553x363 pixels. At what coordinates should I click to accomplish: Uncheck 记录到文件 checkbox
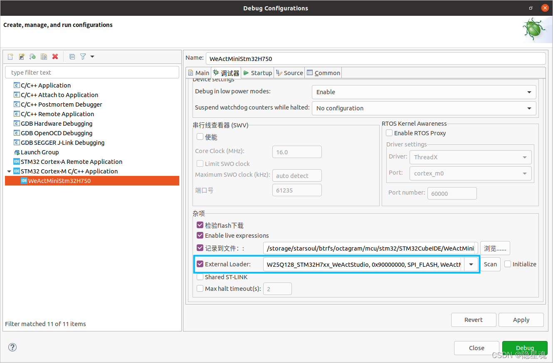(200, 248)
